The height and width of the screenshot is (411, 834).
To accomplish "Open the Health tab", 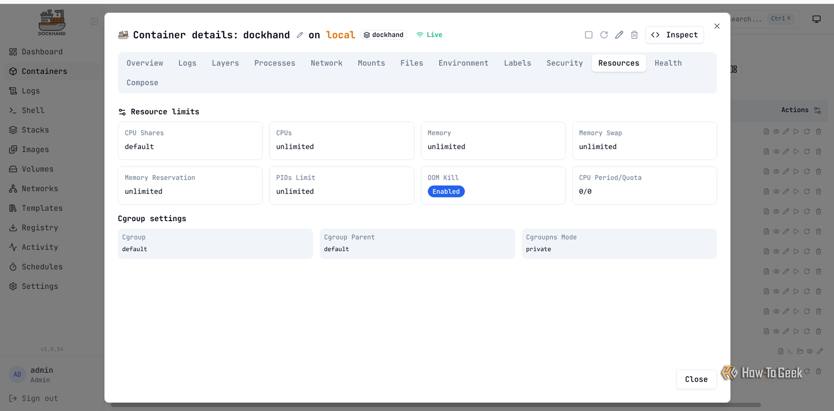I will 668,63.
